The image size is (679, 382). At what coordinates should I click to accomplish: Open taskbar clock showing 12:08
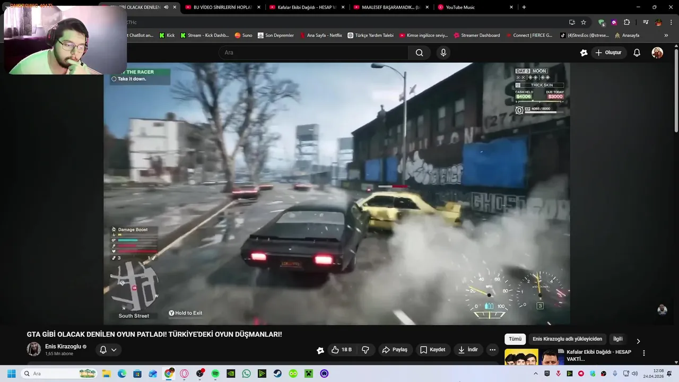[654, 374]
